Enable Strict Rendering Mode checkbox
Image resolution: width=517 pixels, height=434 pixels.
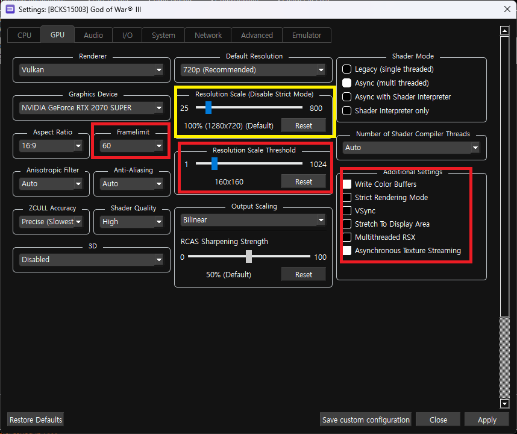click(386, 198)
